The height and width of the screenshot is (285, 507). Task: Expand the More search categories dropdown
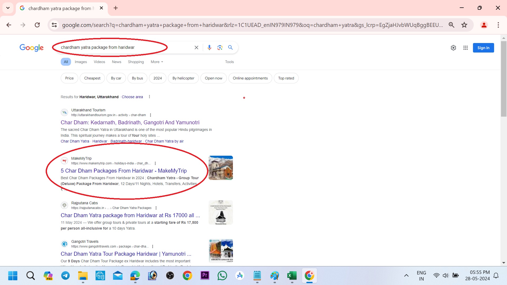(157, 62)
